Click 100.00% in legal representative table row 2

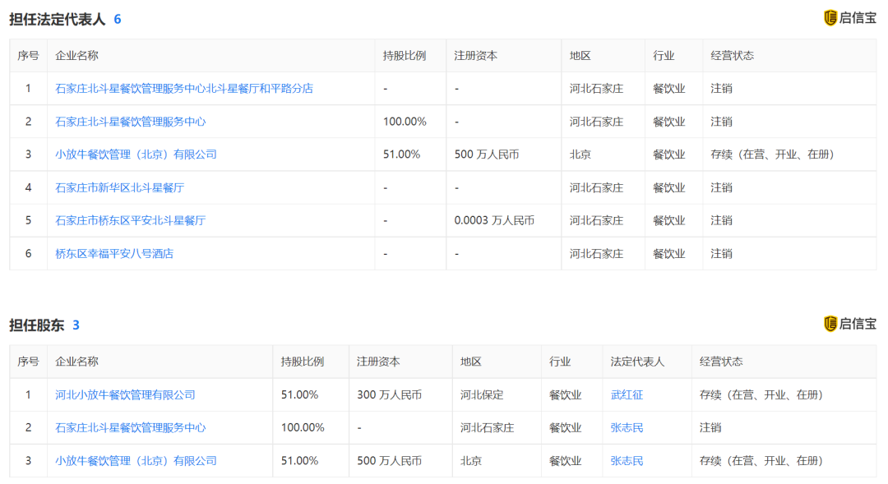[405, 122]
